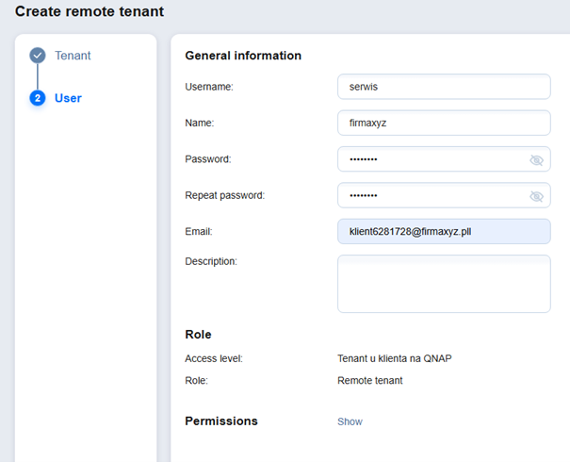
Task: Show the Permissions list
Action: [x=350, y=421]
